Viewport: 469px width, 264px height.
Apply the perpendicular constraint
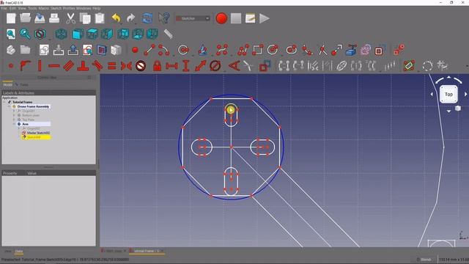83,65
